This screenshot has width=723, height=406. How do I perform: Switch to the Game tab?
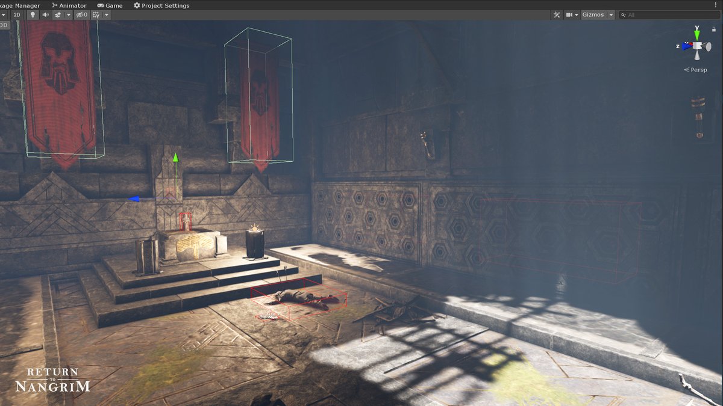tap(110, 5)
